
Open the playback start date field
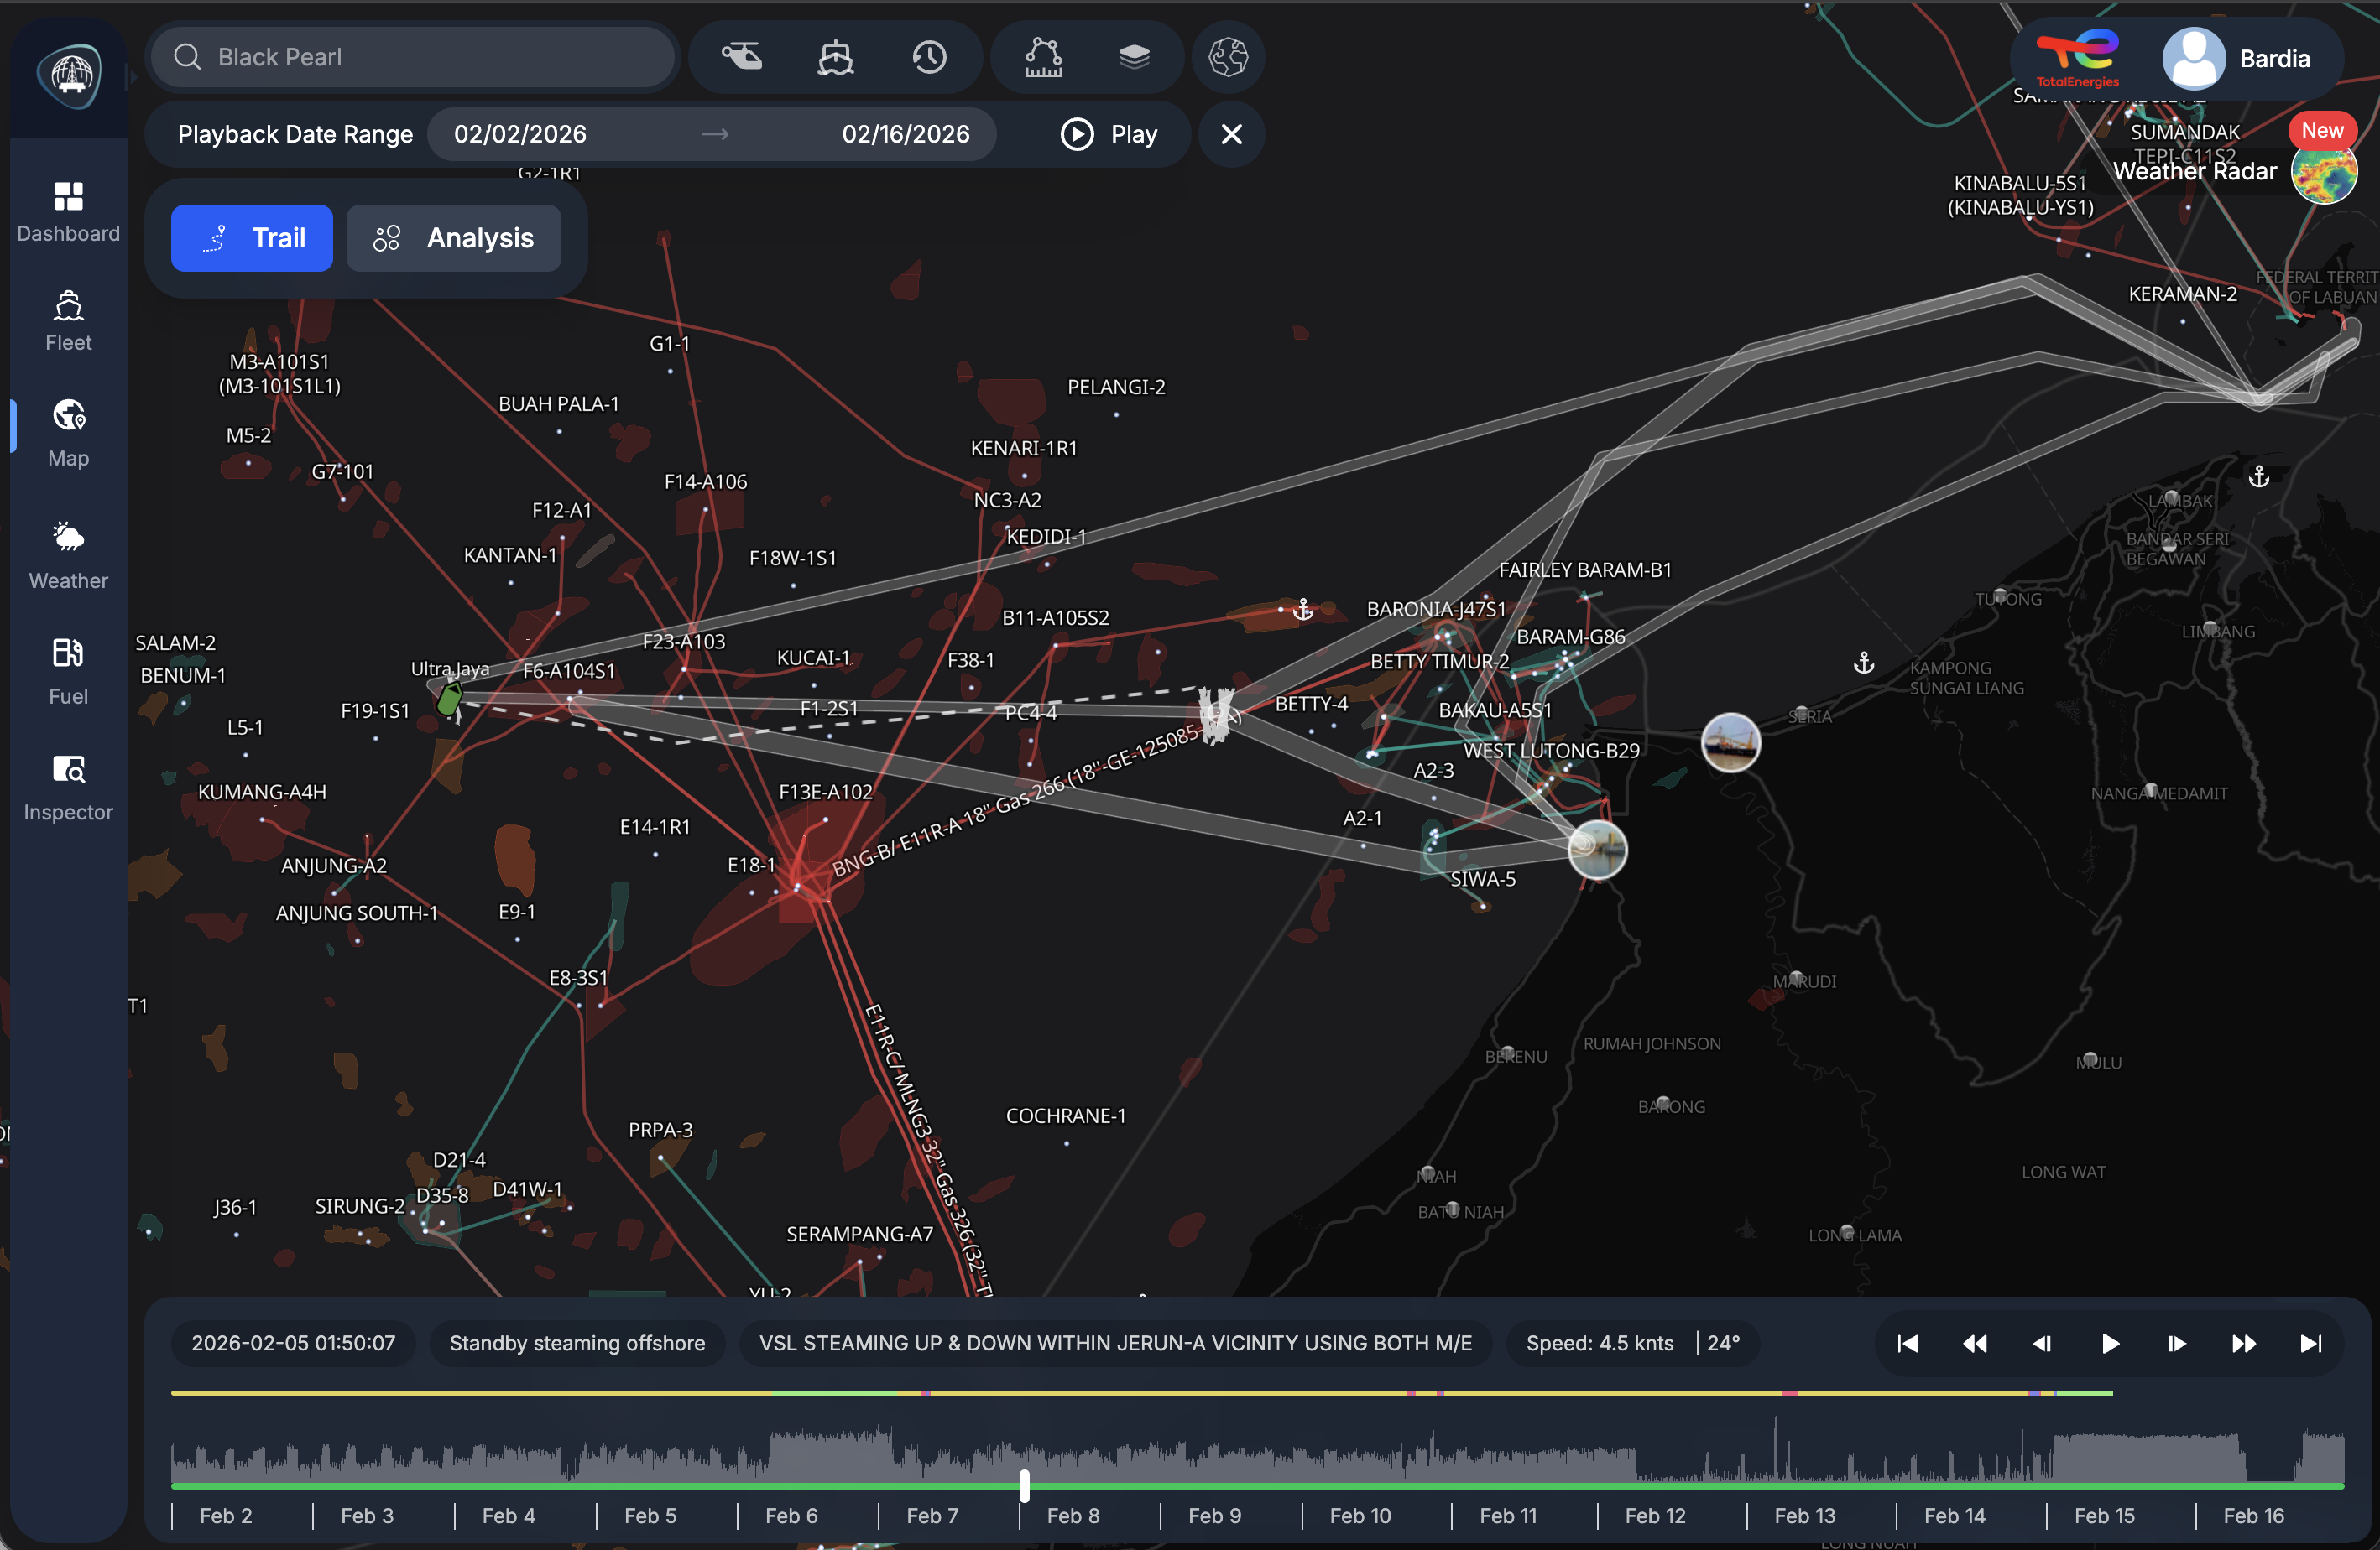[x=519, y=133]
